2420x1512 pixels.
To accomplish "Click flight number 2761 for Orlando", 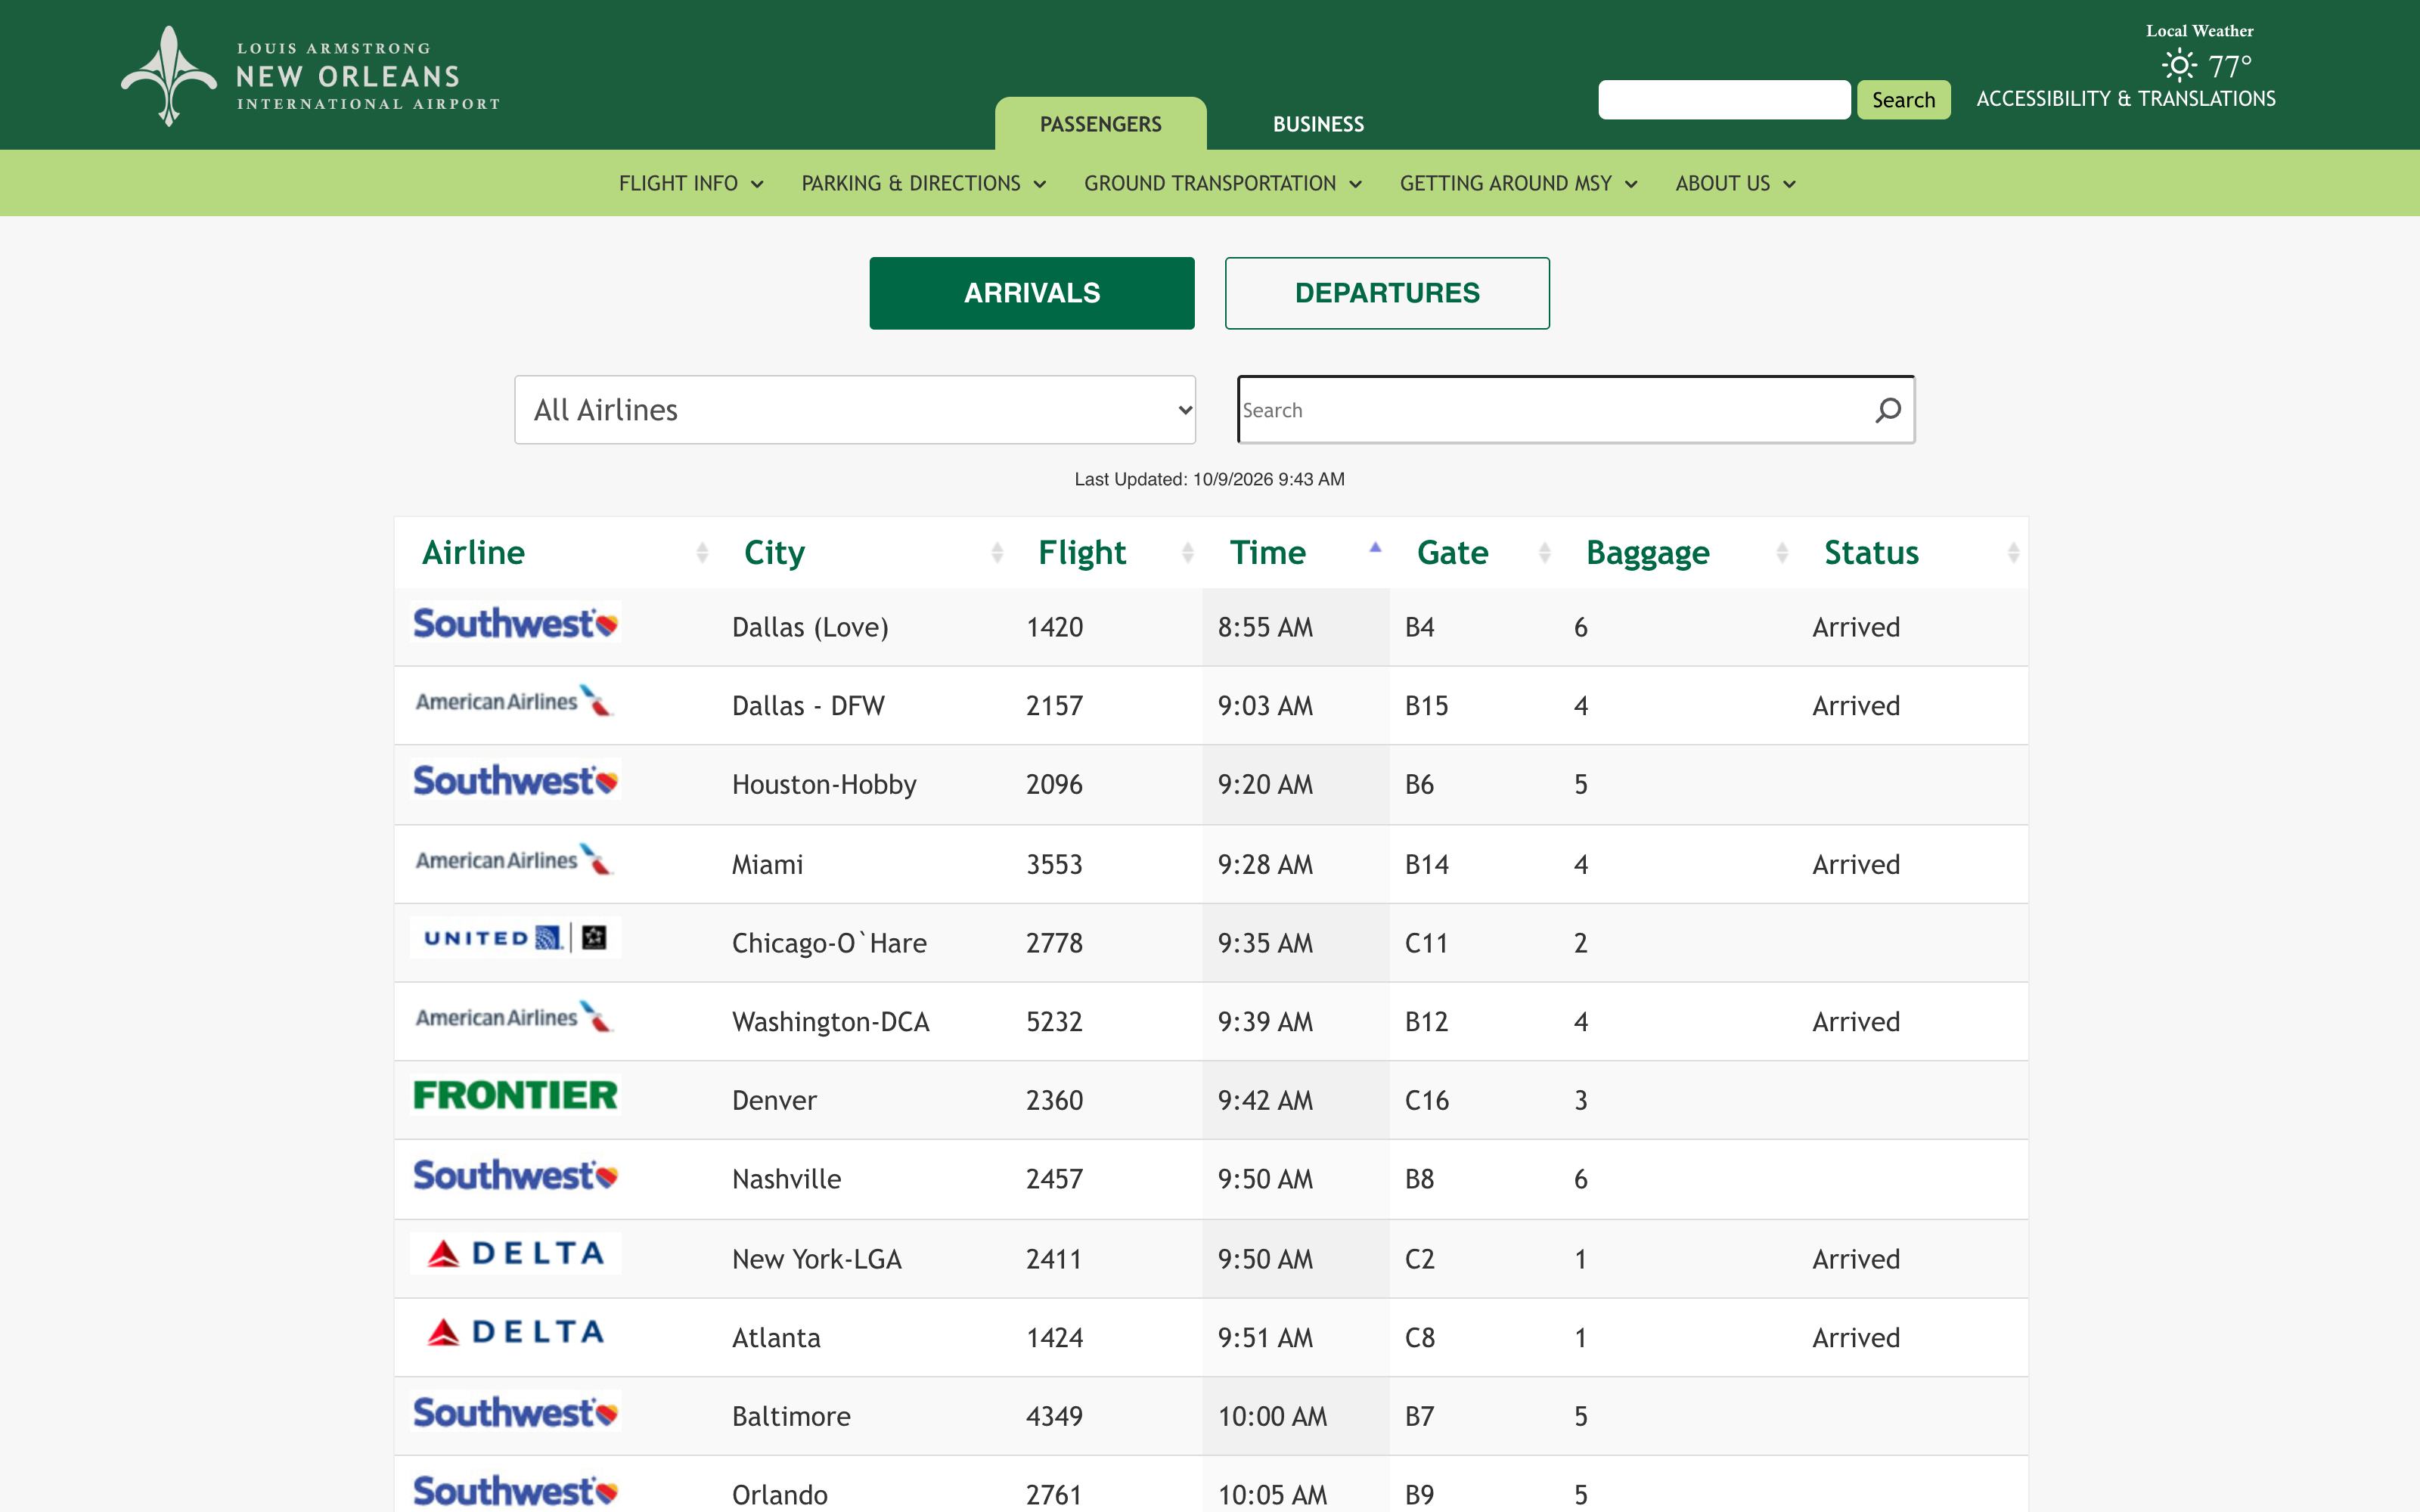I will pyautogui.click(x=1054, y=1495).
